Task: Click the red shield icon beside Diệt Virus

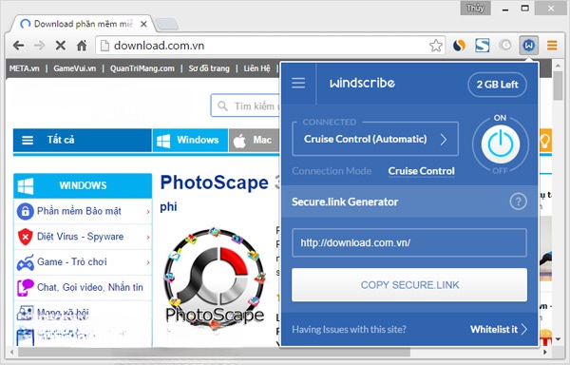Action: (25, 237)
